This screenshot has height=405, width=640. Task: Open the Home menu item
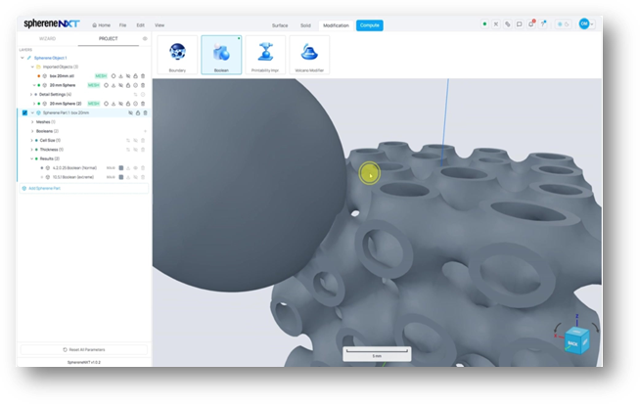click(x=101, y=25)
